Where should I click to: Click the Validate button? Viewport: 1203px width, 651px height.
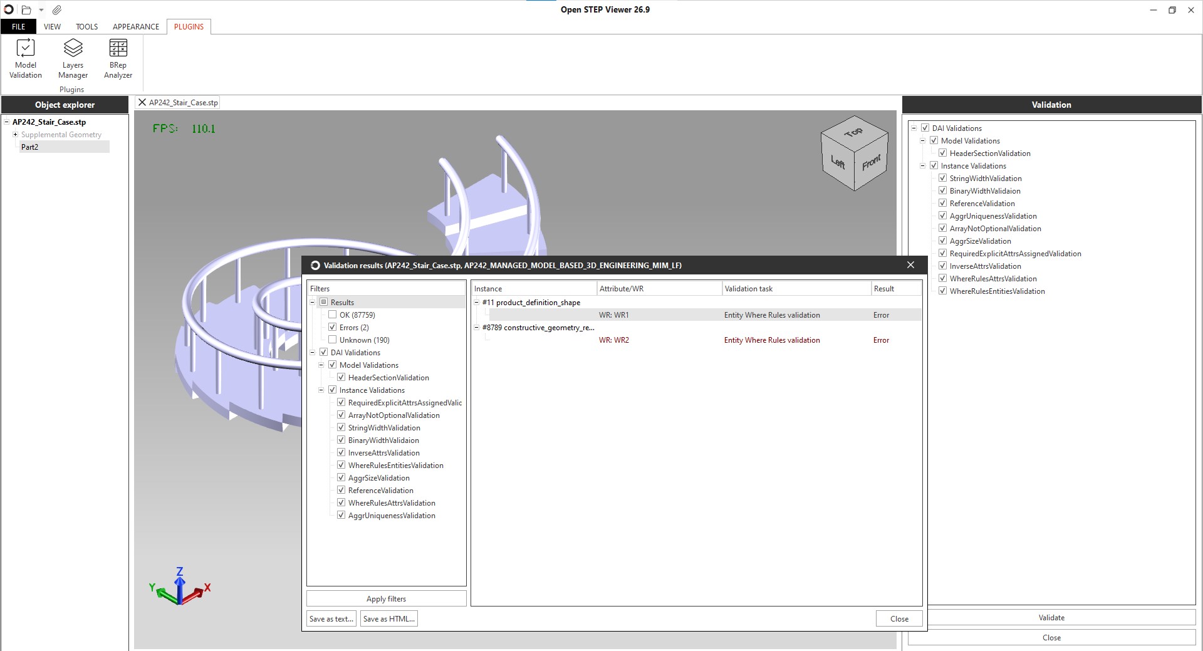[x=1051, y=618]
